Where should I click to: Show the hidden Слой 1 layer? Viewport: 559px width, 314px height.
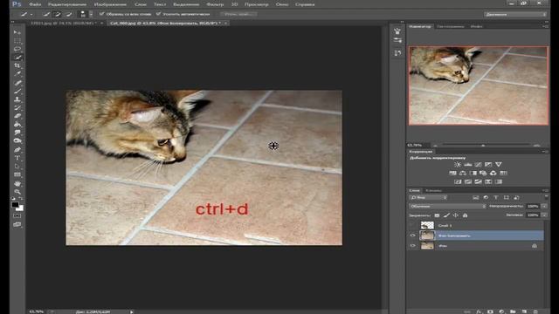click(413, 225)
